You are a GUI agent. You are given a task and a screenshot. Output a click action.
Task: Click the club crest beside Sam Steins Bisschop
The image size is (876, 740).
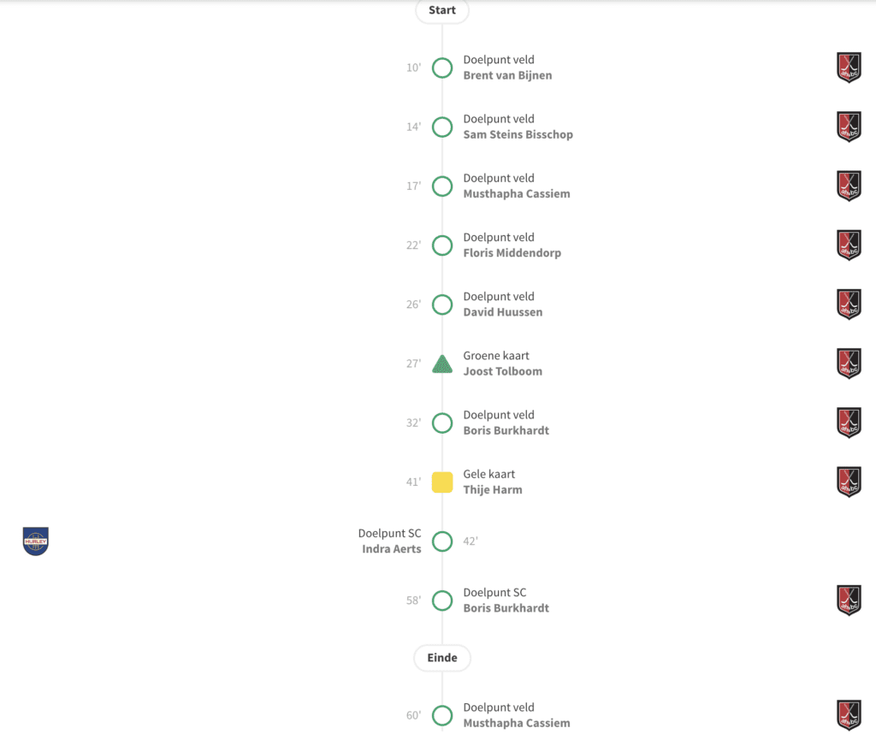(x=848, y=127)
